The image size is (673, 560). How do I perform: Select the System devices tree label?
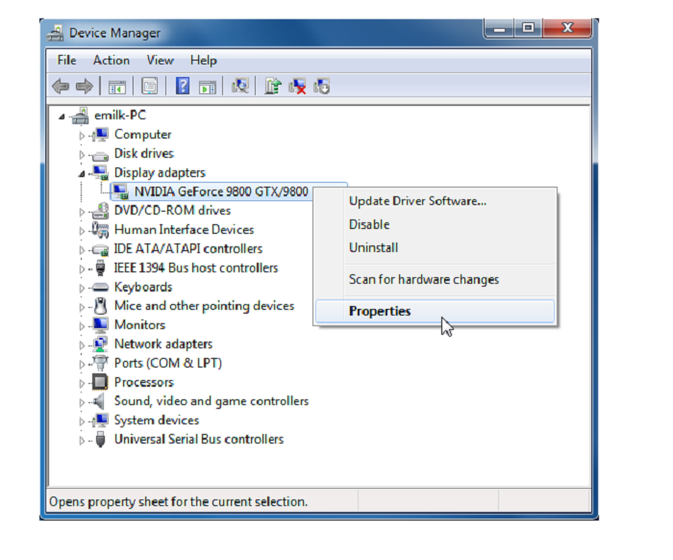tap(157, 420)
